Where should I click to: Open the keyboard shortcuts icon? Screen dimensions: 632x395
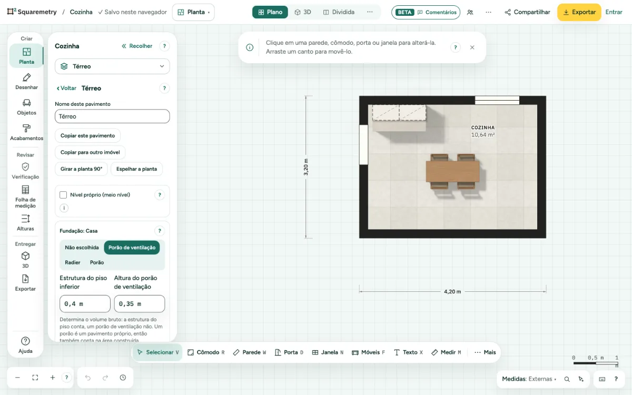pyautogui.click(x=602, y=379)
